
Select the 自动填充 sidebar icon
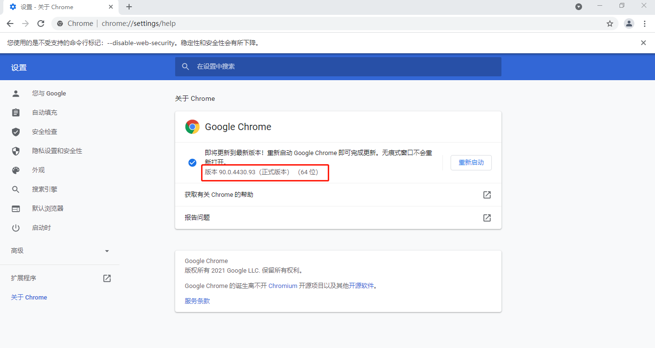point(16,112)
